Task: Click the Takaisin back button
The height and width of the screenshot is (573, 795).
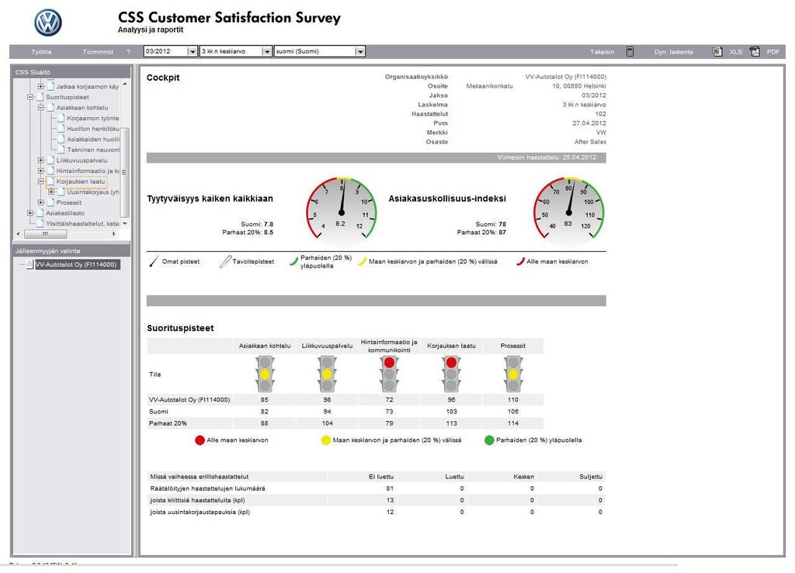Action: tap(602, 52)
